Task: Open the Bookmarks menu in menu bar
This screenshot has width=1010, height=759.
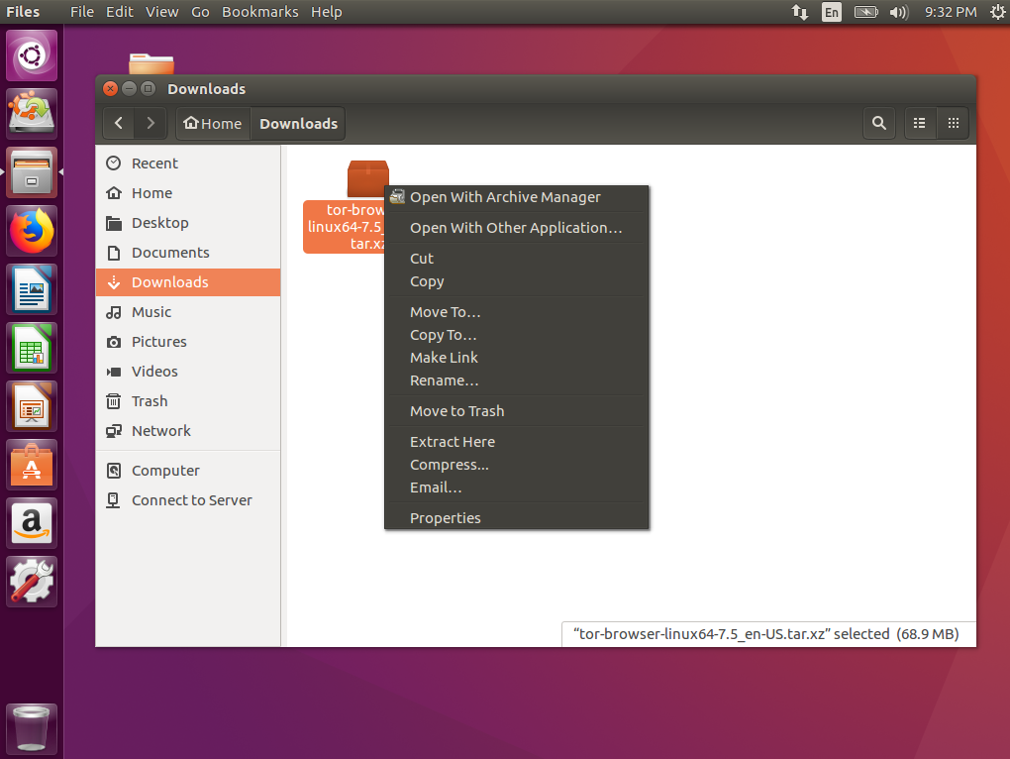Action: [x=260, y=12]
